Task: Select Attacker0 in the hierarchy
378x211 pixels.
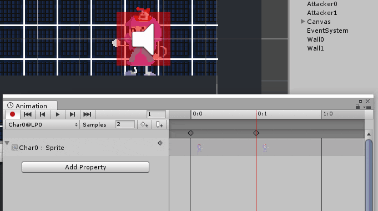Action: pyautogui.click(x=322, y=4)
